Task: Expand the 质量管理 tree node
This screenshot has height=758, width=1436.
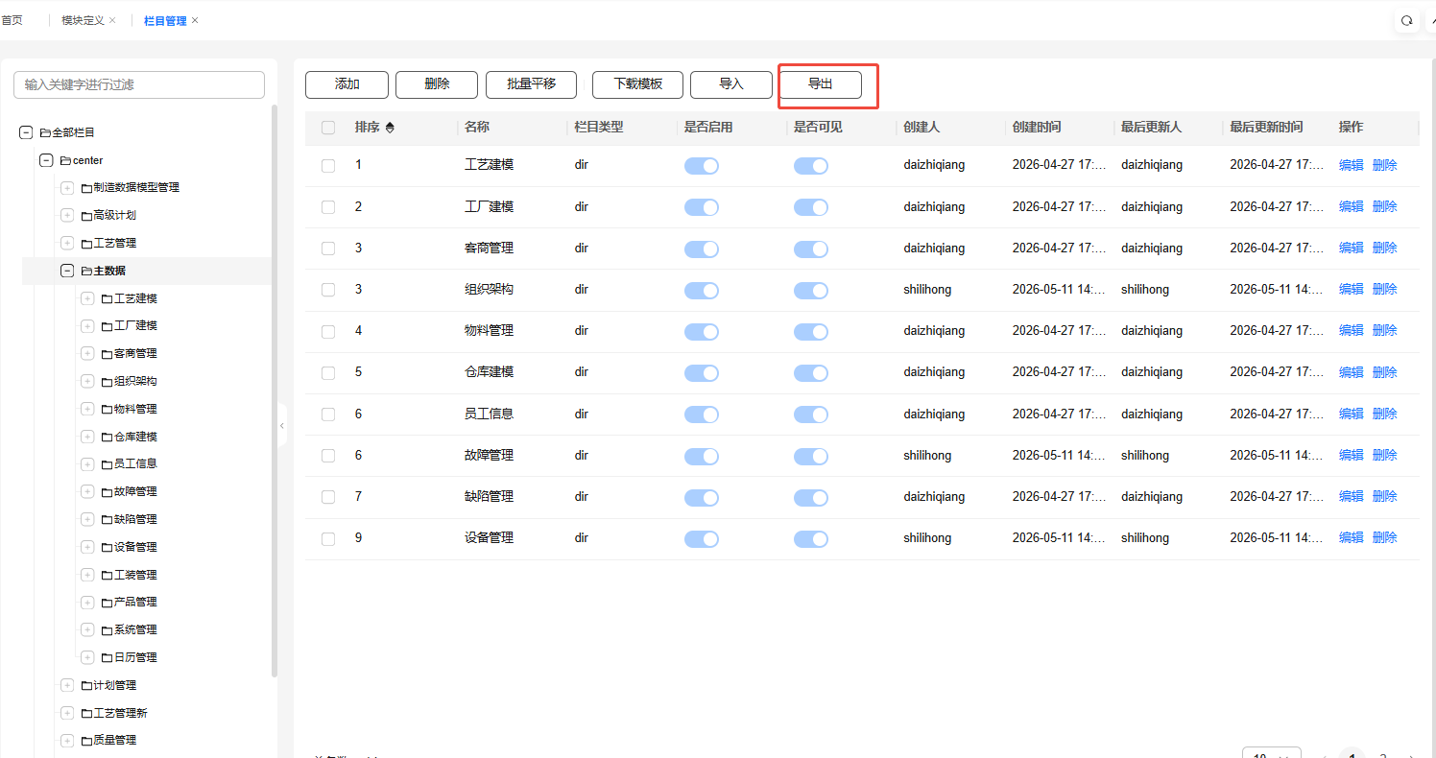Action: (x=67, y=741)
